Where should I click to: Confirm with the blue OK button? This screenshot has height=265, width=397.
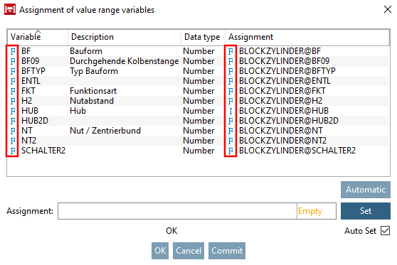pos(160,251)
